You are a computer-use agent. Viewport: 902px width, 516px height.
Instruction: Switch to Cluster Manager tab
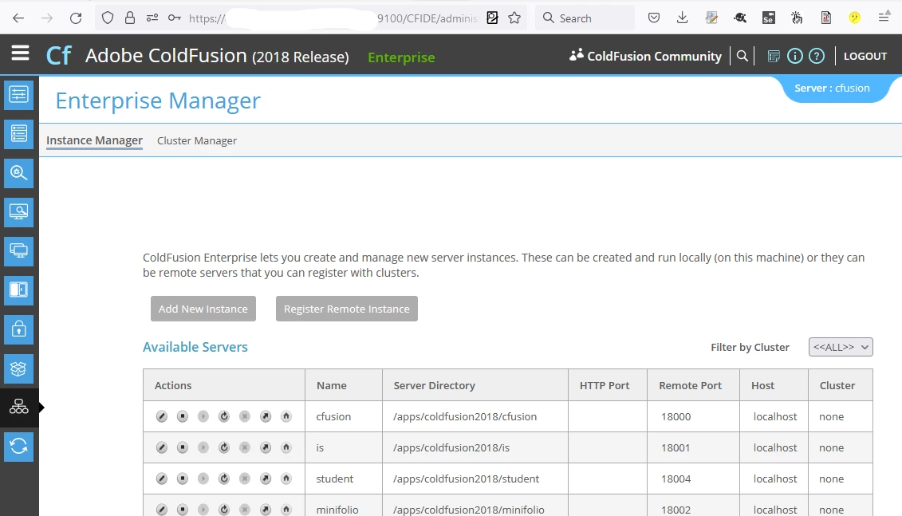click(197, 140)
